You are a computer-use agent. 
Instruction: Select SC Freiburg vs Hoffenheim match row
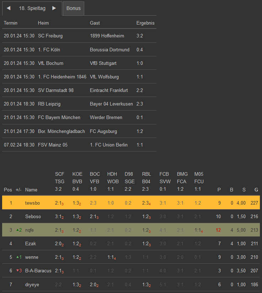point(79,36)
